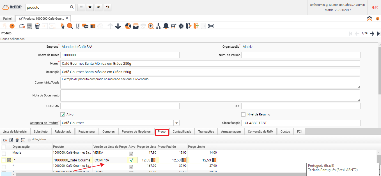This screenshot has height=176, width=381.
Task: Click the Organização field label link
Action: pyautogui.click(x=231, y=47)
